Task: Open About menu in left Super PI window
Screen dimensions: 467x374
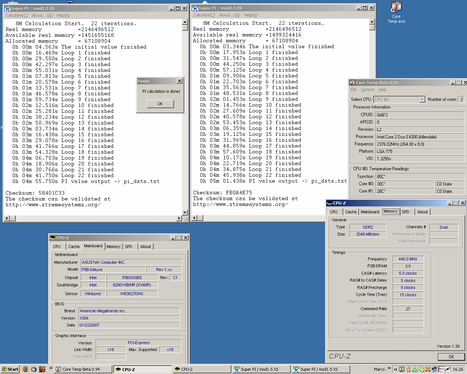Action: pos(42,15)
